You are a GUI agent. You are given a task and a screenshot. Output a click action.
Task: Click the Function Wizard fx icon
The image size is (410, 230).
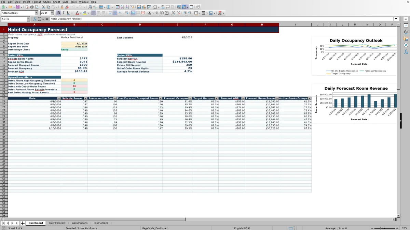point(35,19)
